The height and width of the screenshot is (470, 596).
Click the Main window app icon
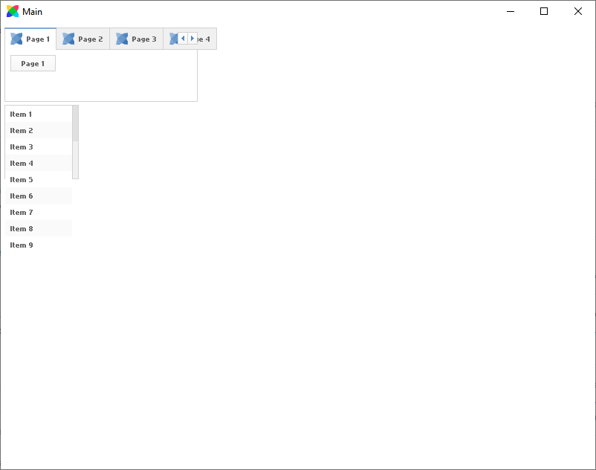(13, 11)
